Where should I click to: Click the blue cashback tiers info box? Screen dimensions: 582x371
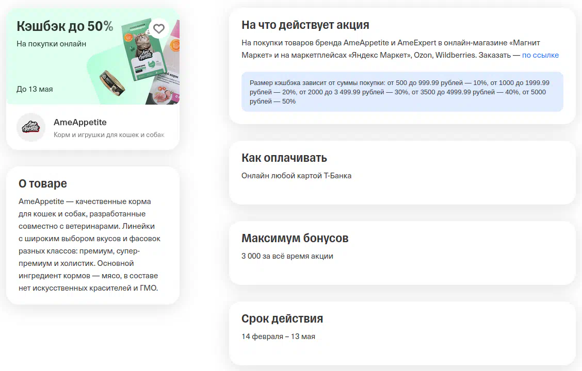tap(402, 92)
